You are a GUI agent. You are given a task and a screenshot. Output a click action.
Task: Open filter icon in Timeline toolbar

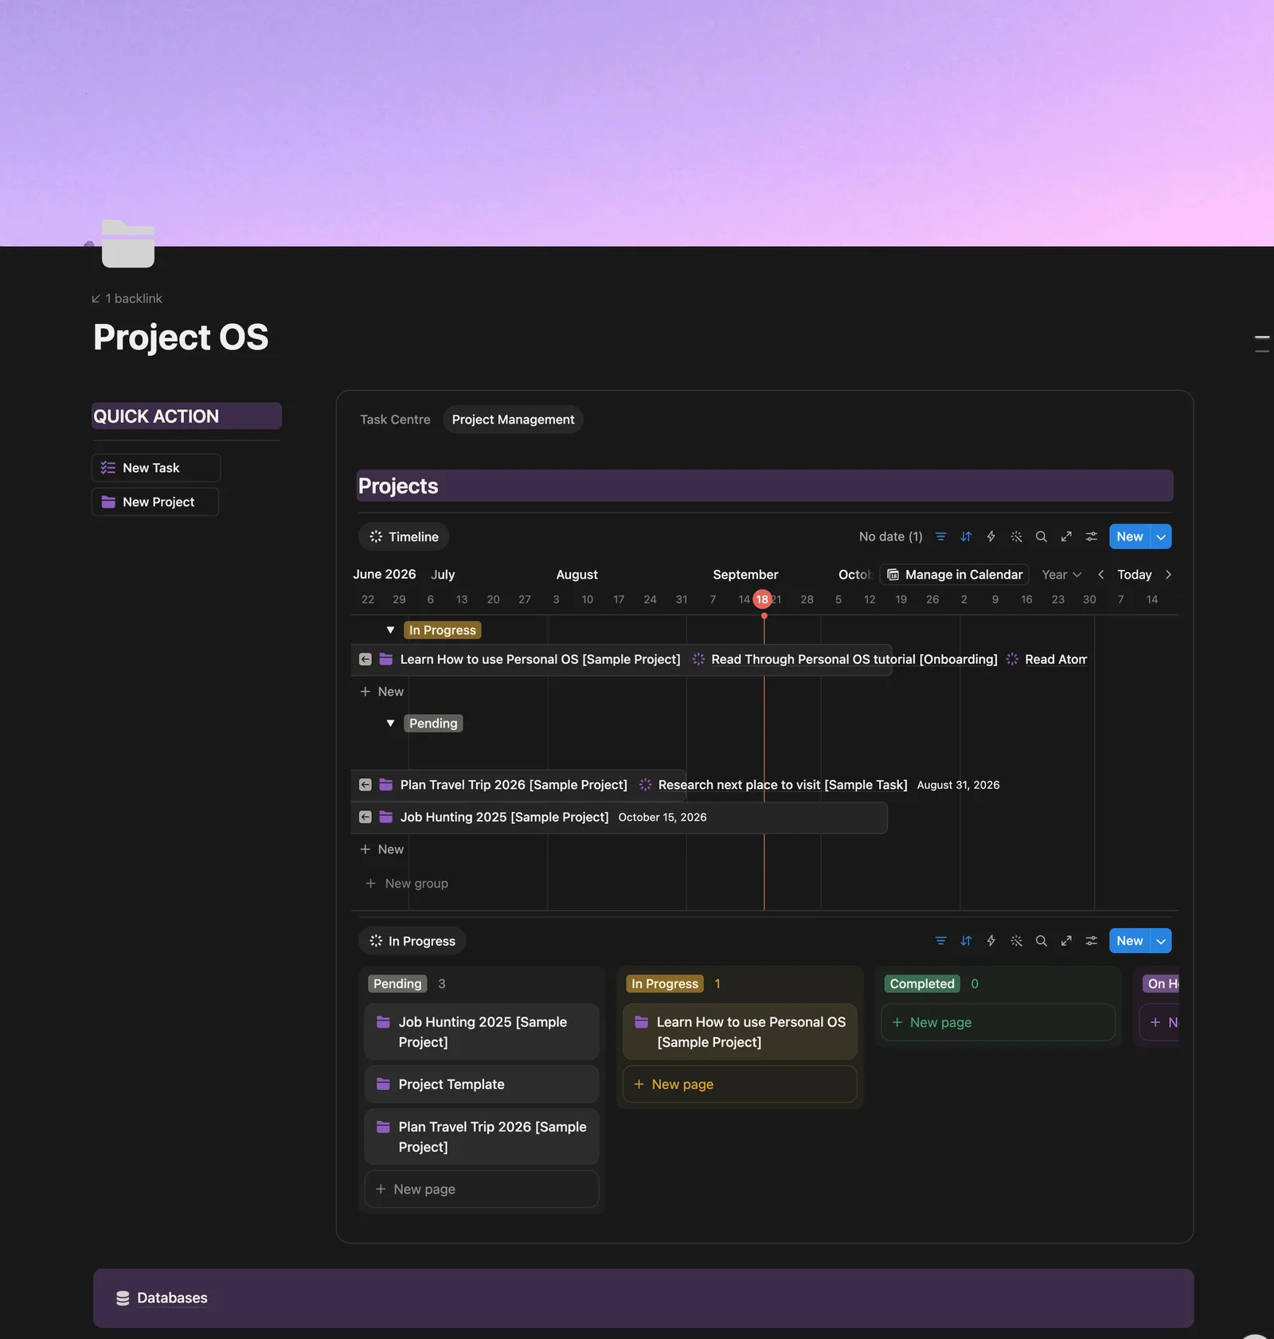(x=940, y=537)
